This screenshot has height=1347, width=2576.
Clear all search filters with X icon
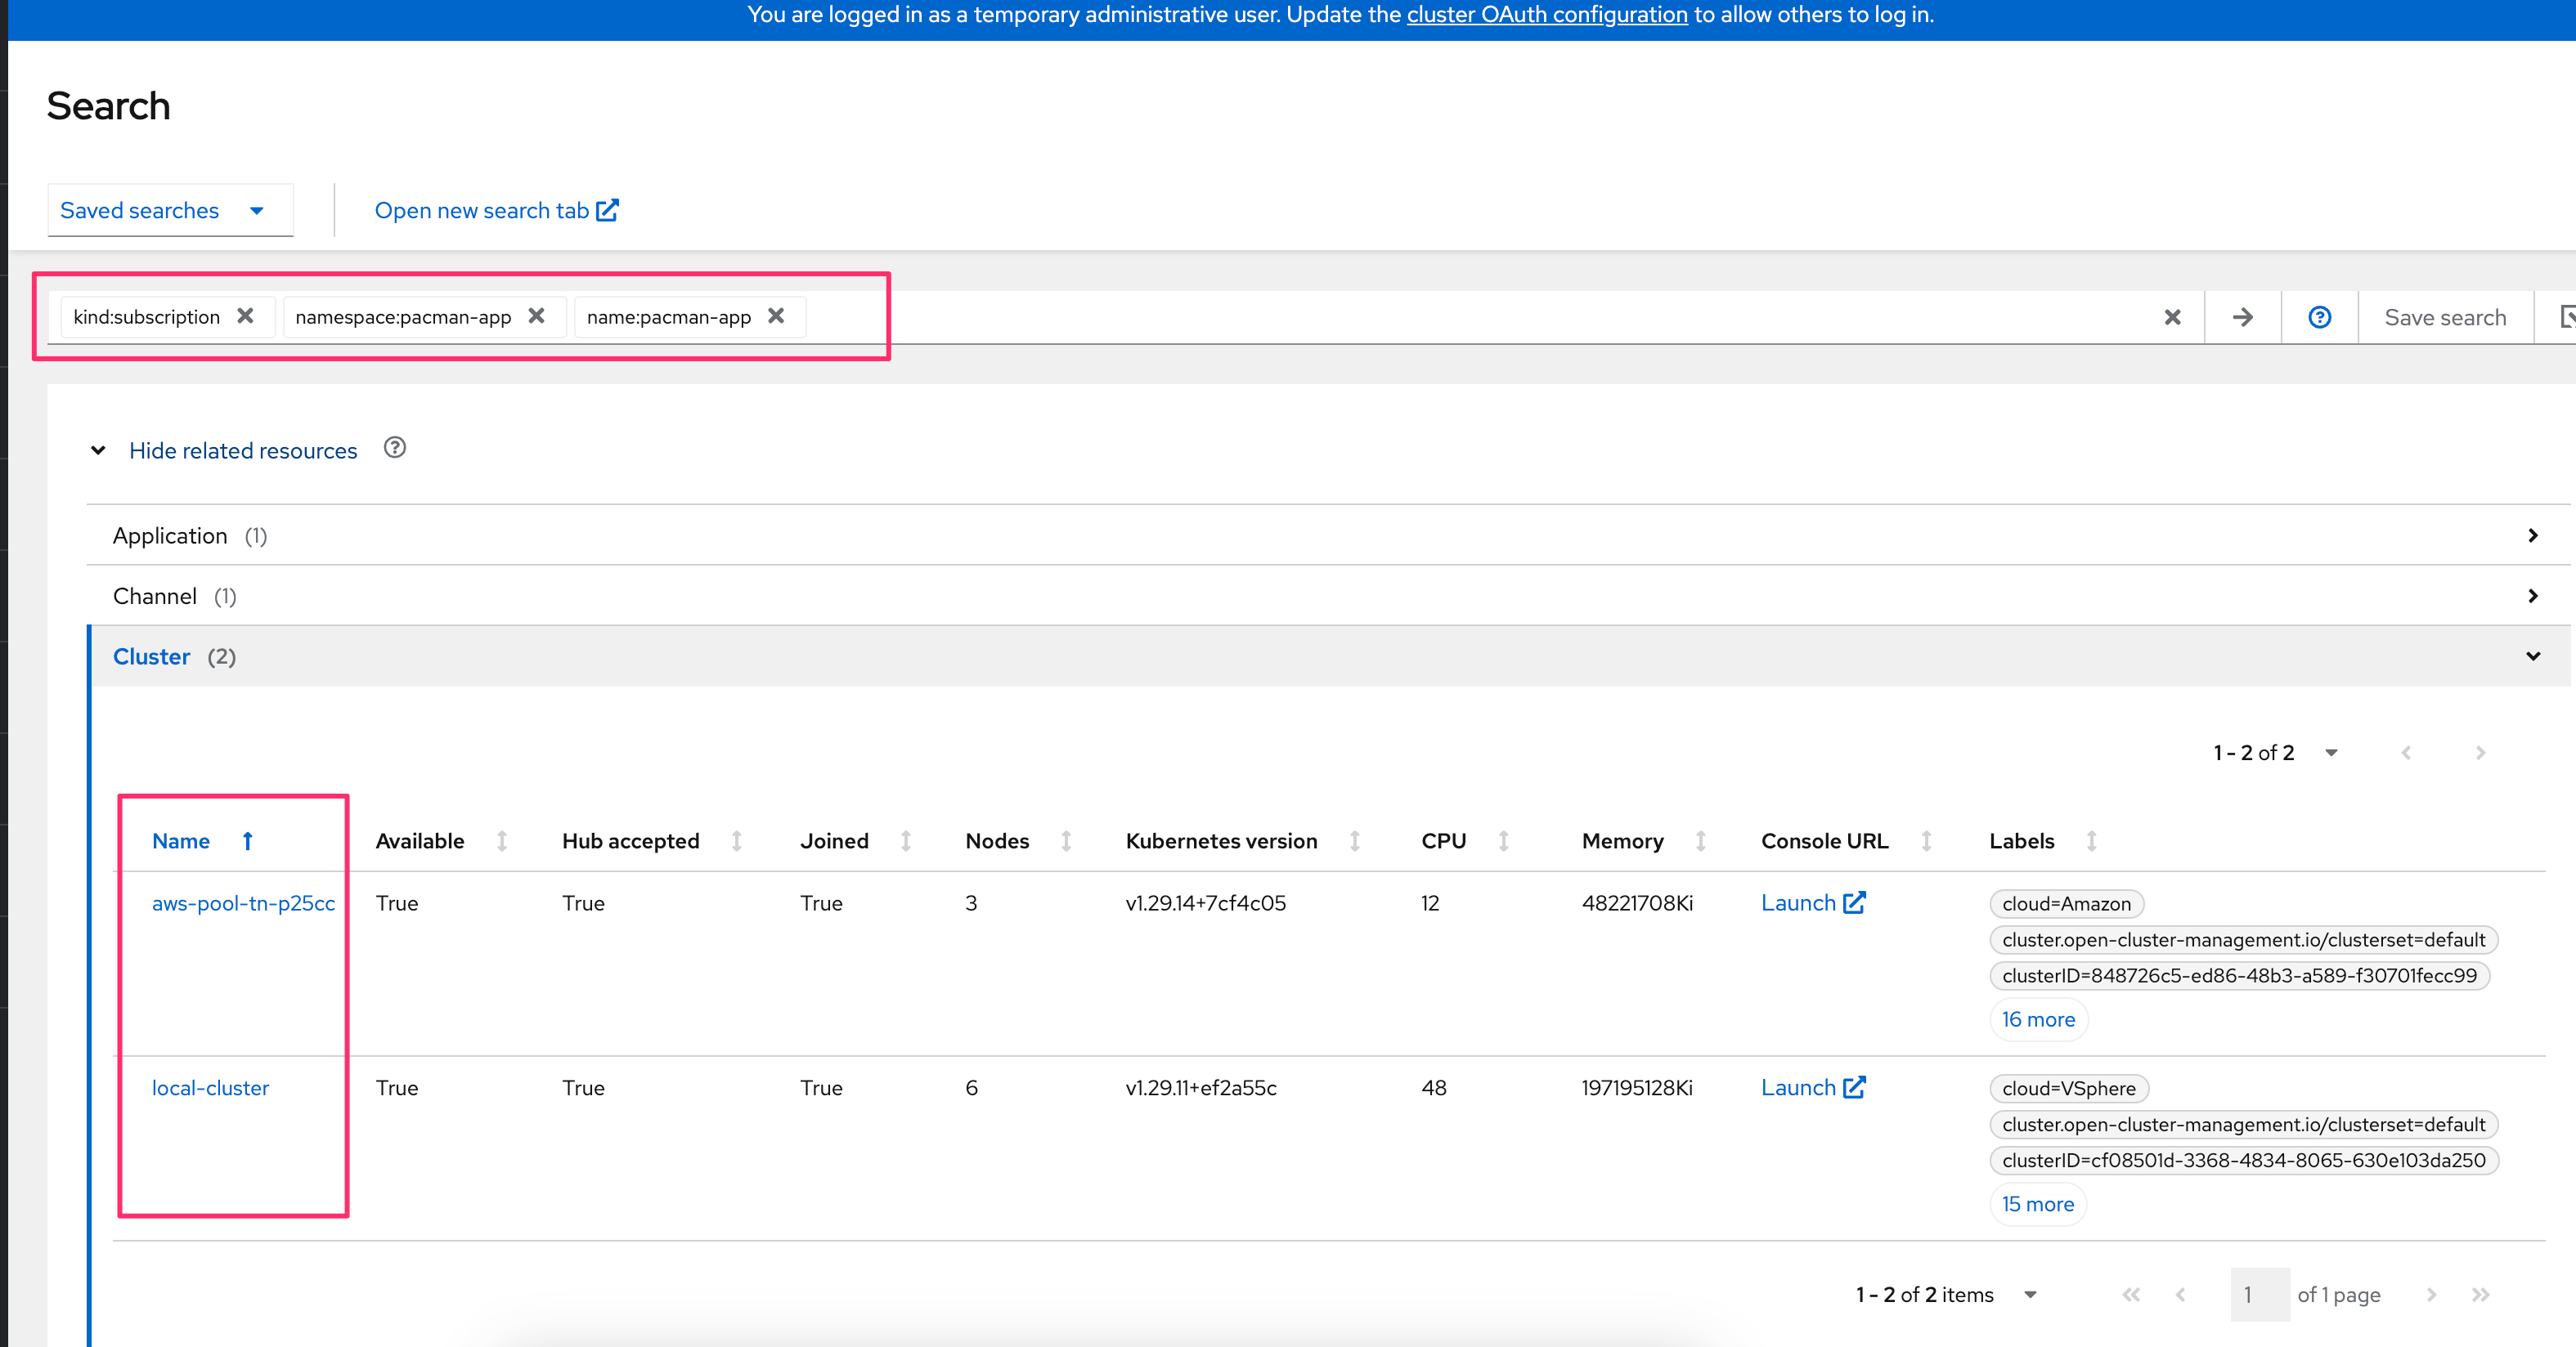(x=2172, y=318)
